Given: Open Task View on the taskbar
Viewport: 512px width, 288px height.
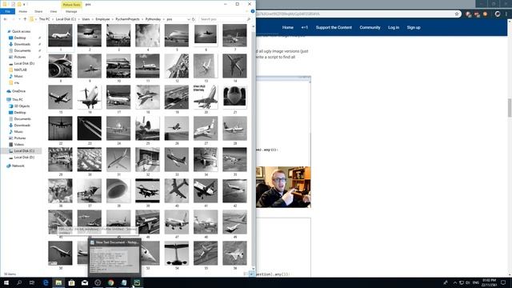Looking at the screenshot, I should pyautogui.click(x=32, y=282).
